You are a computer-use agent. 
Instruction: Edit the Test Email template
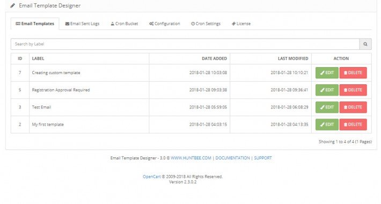click(327, 107)
